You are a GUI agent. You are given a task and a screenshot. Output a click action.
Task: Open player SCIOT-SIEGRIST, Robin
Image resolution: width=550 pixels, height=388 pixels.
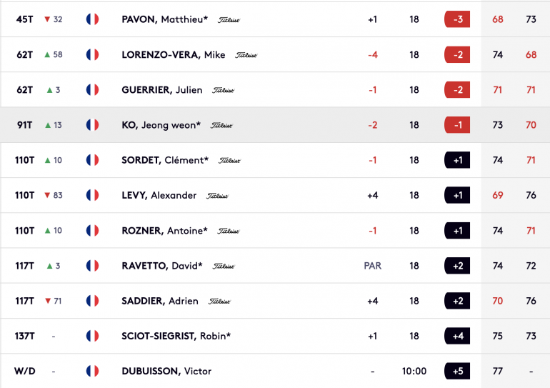coord(176,336)
